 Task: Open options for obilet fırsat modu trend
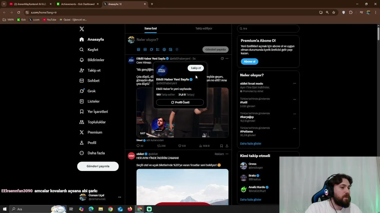(x=294, y=83)
